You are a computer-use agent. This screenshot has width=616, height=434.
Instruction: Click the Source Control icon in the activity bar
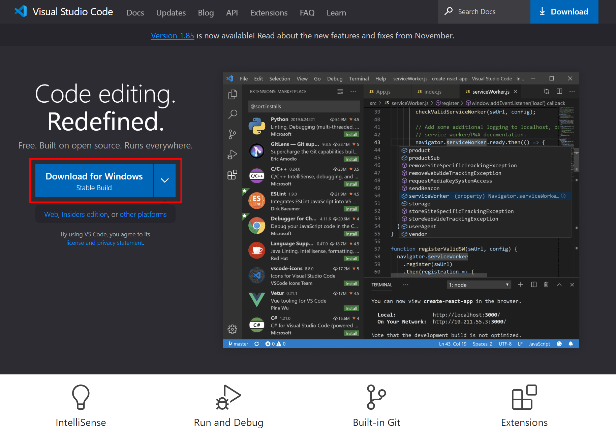[x=233, y=134]
